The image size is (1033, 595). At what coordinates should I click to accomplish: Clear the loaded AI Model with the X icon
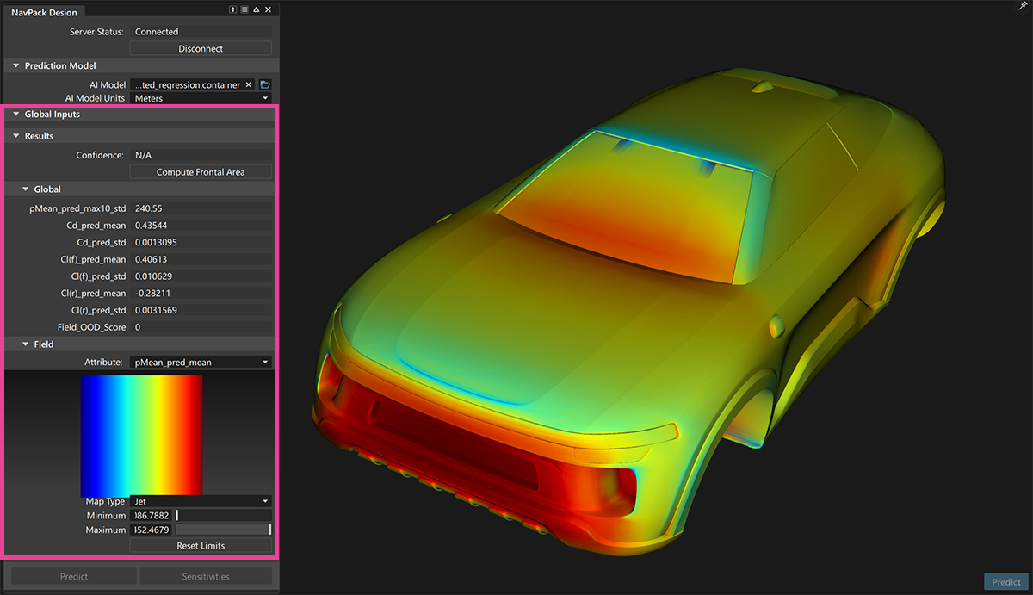coord(249,84)
